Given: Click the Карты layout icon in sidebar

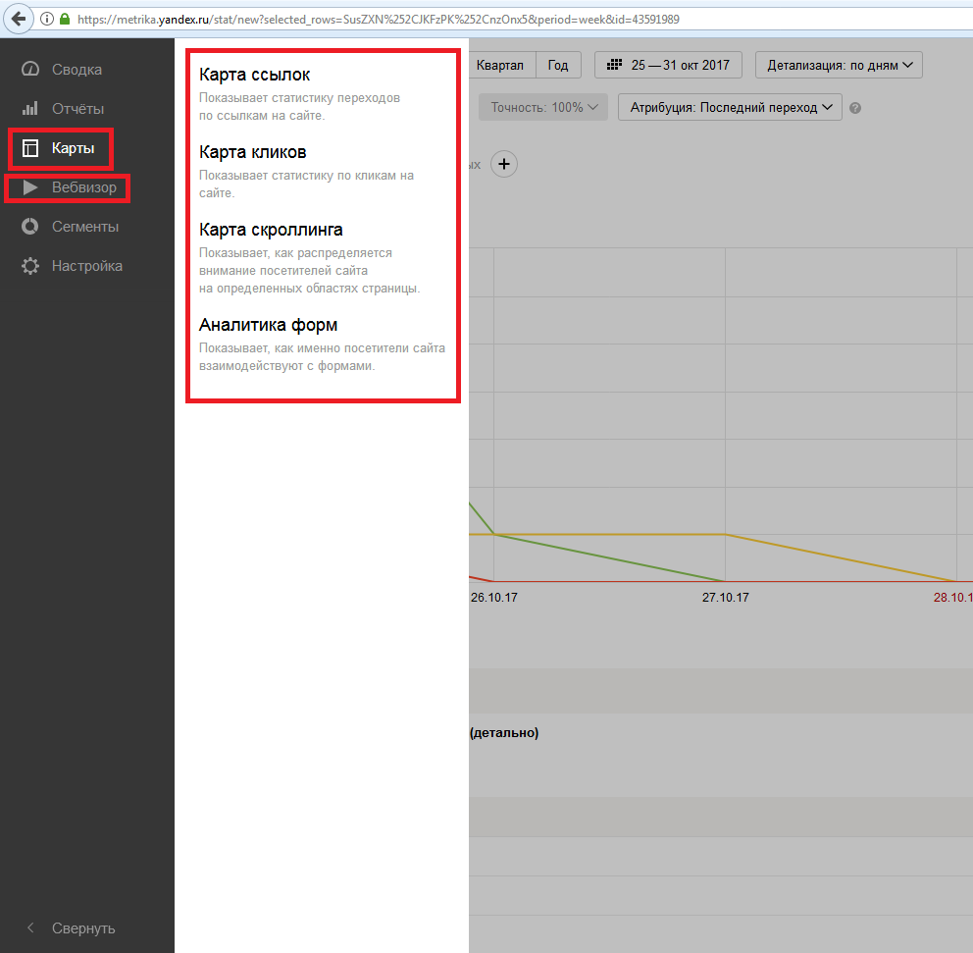Looking at the screenshot, I should tap(29, 148).
